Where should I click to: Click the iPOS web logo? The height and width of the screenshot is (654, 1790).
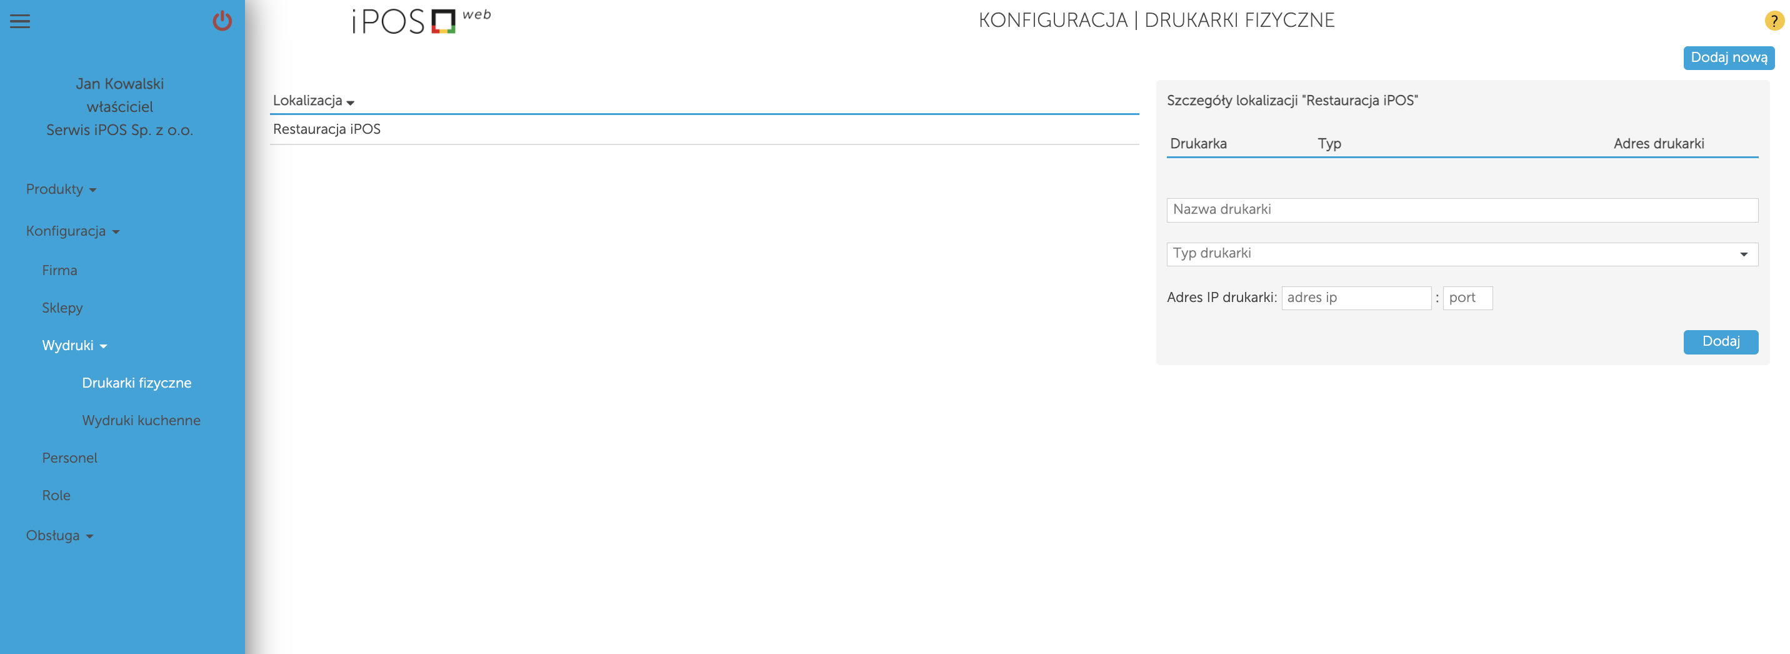click(421, 21)
